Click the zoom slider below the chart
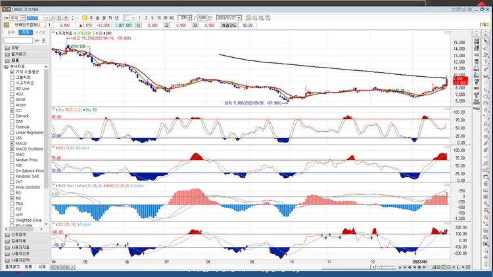 pyautogui.click(x=387, y=267)
